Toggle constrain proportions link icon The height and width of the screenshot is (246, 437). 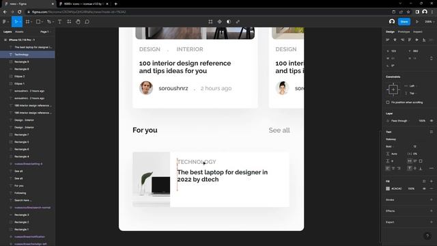(432, 58)
